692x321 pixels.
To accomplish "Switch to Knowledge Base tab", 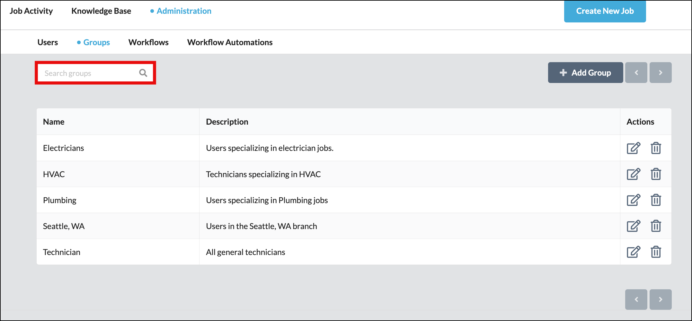I will (101, 11).
